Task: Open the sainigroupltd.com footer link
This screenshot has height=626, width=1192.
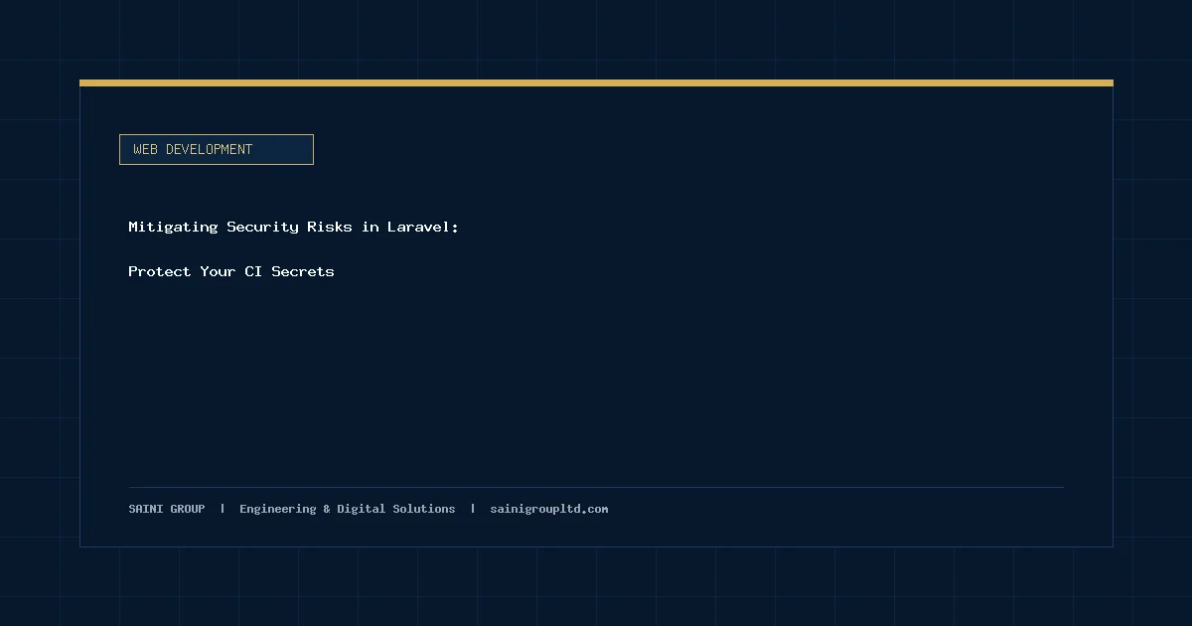Action: point(549,509)
